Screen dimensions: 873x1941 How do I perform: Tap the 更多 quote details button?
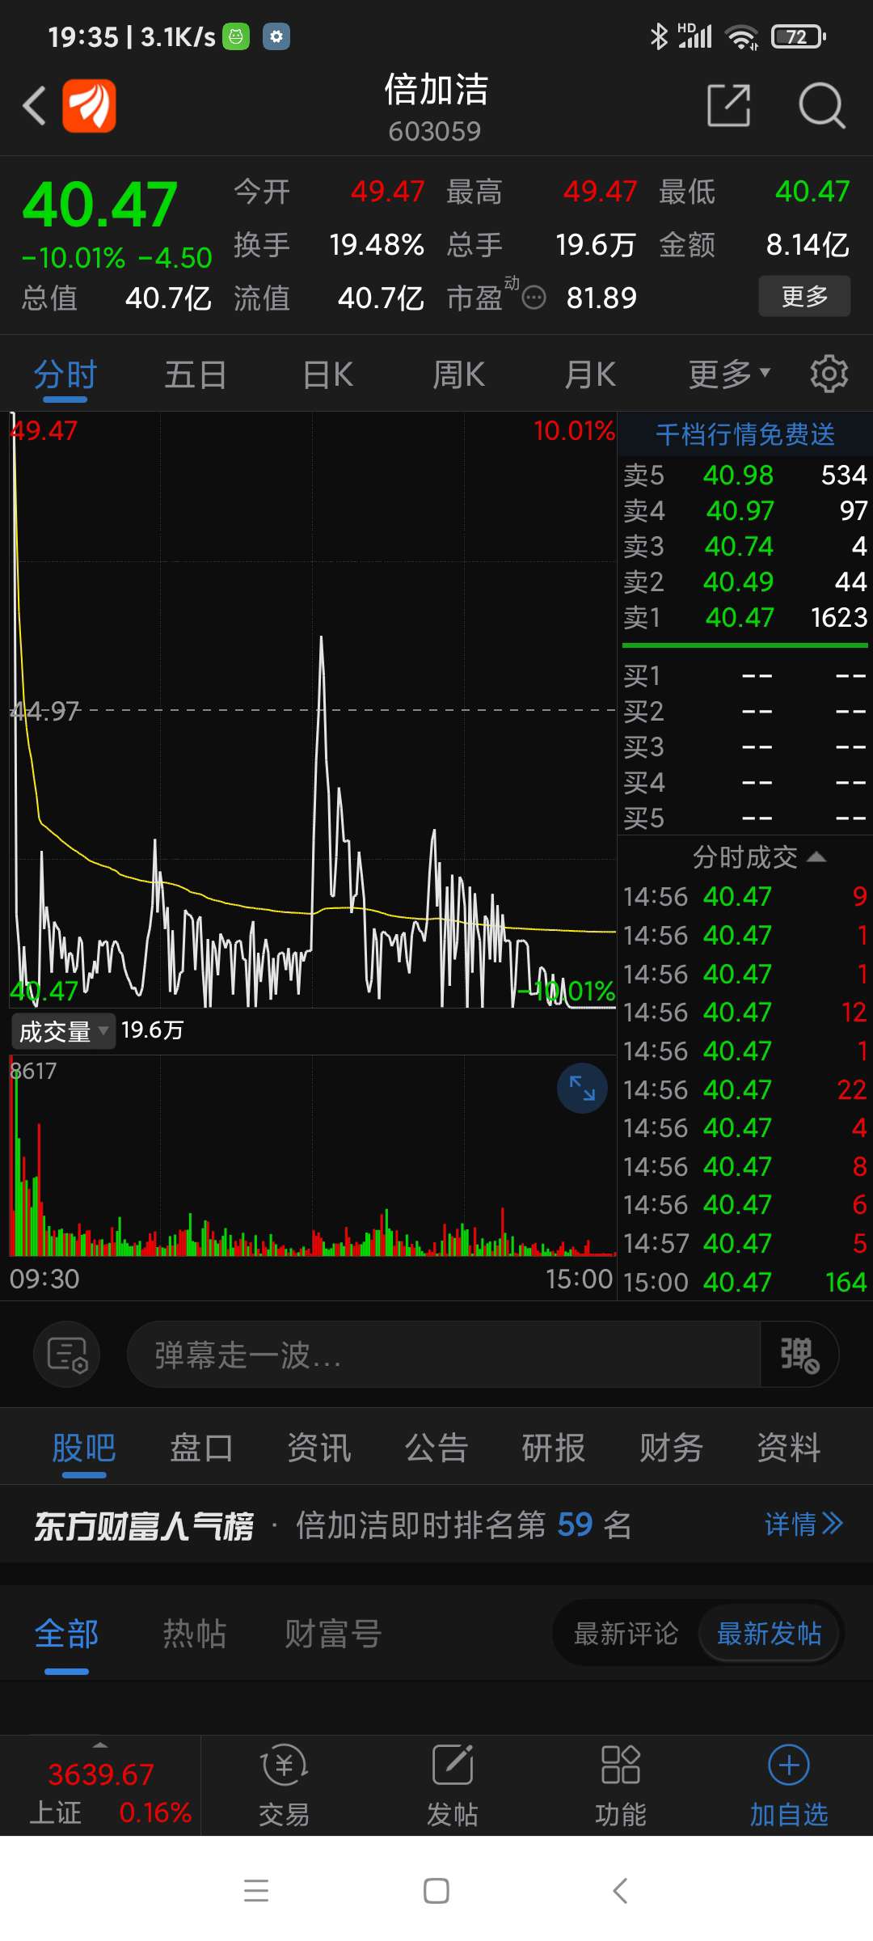point(804,296)
